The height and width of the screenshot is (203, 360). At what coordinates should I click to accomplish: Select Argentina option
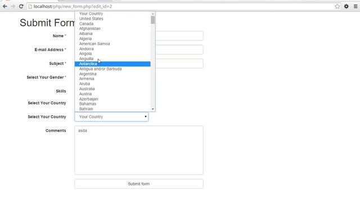(112, 74)
